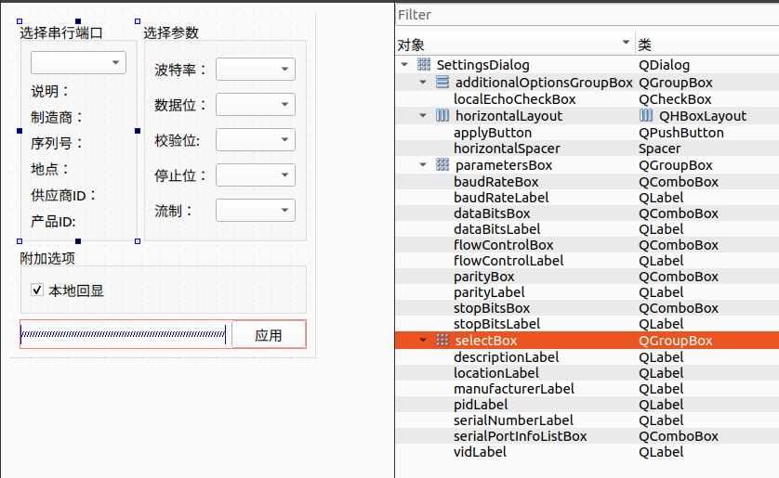The height and width of the screenshot is (478, 779).
Task: Click the SettingsDialog grid layout icon
Action: (424, 64)
